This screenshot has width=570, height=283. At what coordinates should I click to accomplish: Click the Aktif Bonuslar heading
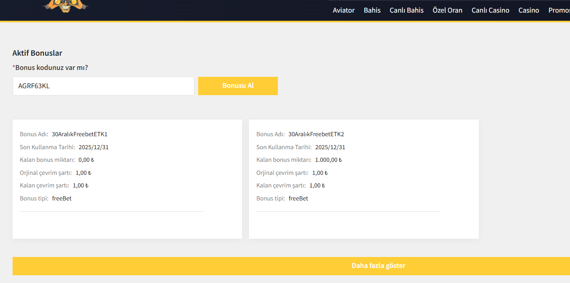click(x=37, y=53)
